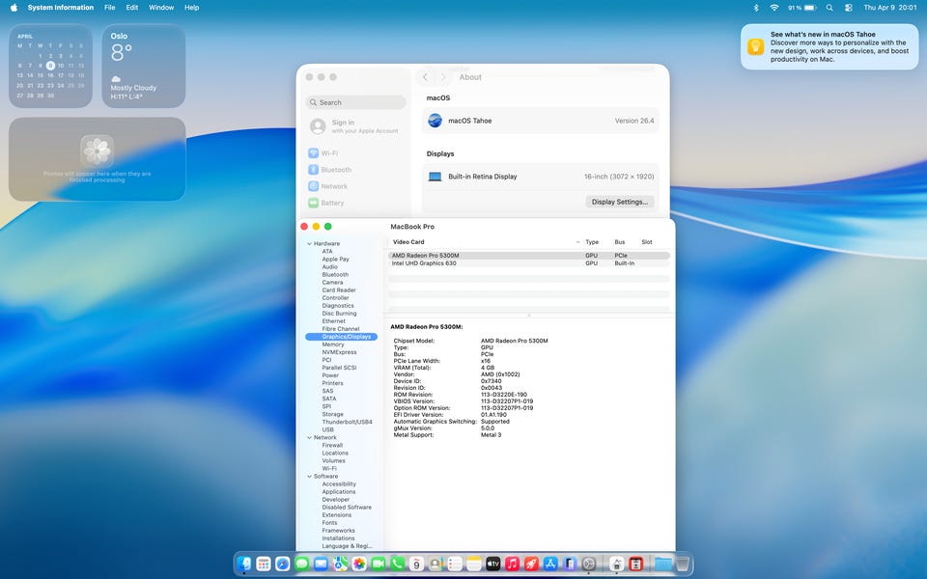Select Disabled Software in sidebar
The height and width of the screenshot is (579, 927).
click(x=347, y=507)
